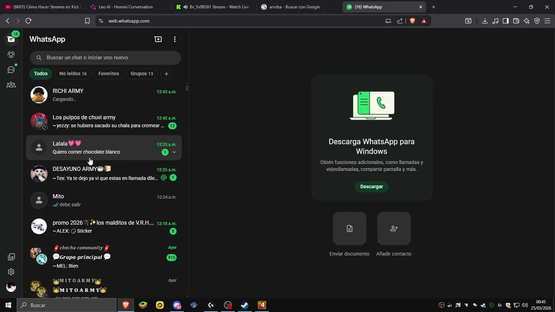555x312 pixels.
Task: Select the Grupos filter
Action: (142, 74)
